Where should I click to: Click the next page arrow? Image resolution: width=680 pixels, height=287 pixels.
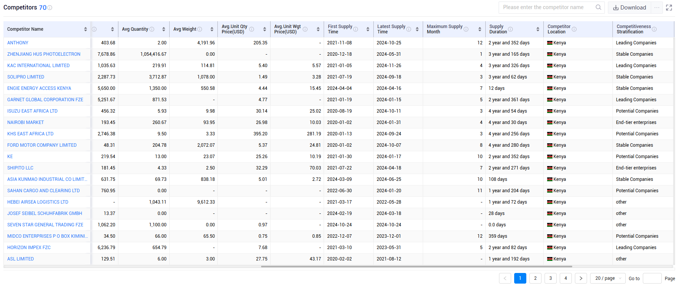click(581, 278)
